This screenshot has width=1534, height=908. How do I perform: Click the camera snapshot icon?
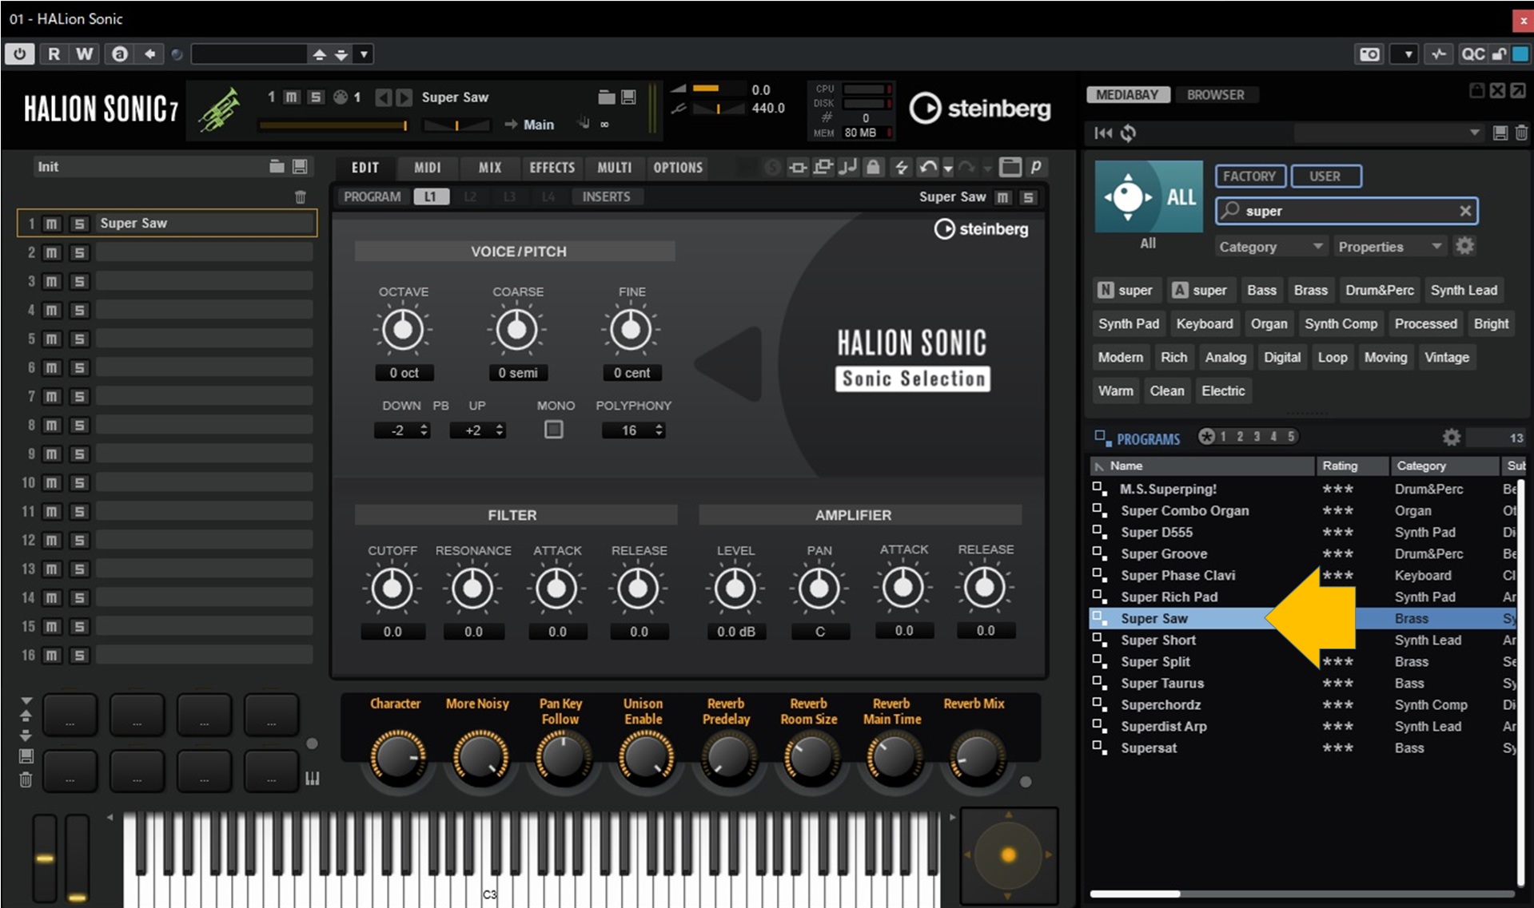[x=1369, y=54]
